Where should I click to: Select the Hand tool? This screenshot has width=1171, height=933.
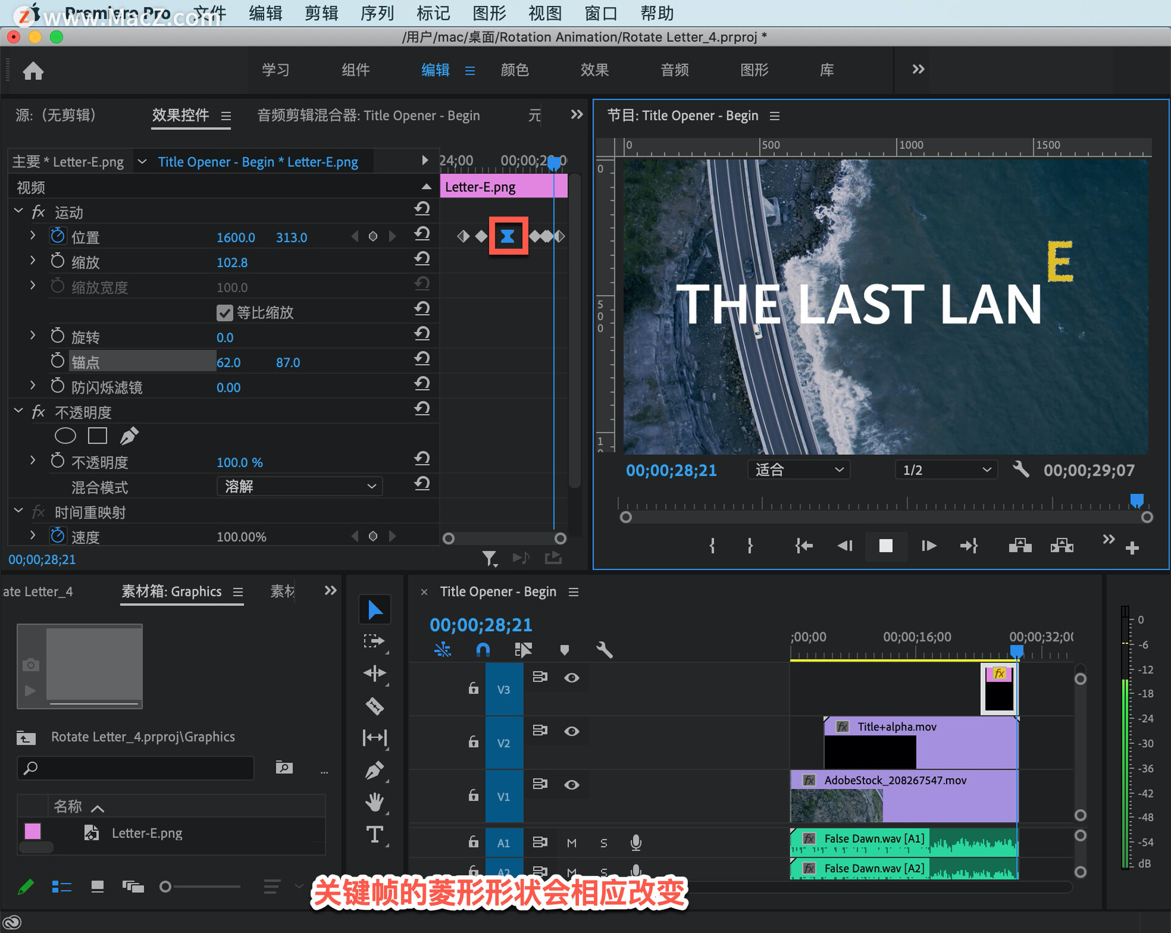(374, 802)
